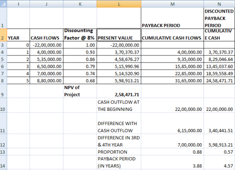Click present value cell 4,58,676.27
This screenshot has width=235, height=170.
pyautogui.click(x=119, y=59)
